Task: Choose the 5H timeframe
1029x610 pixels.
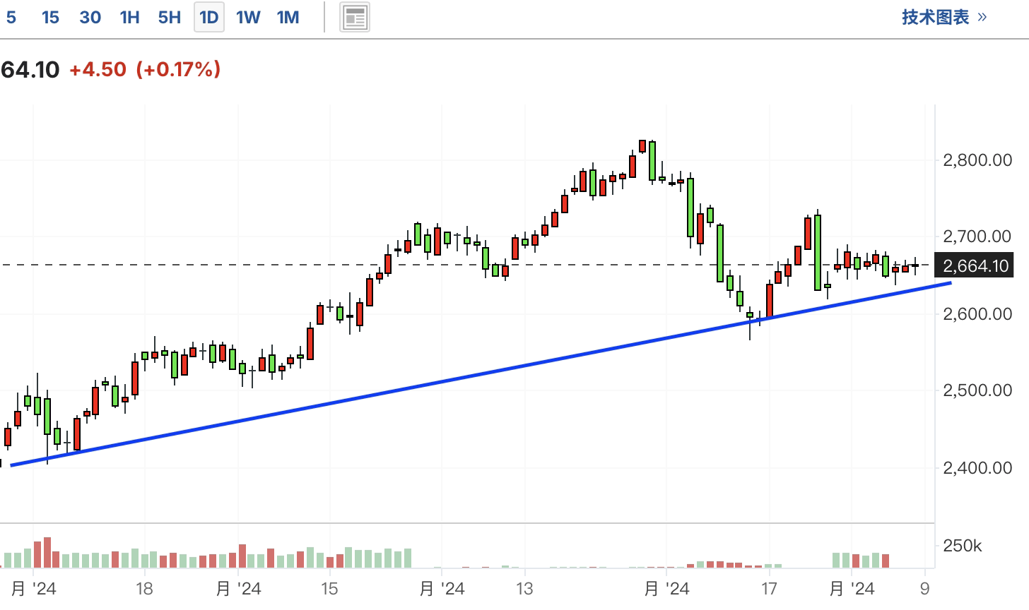Action: [170, 18]
